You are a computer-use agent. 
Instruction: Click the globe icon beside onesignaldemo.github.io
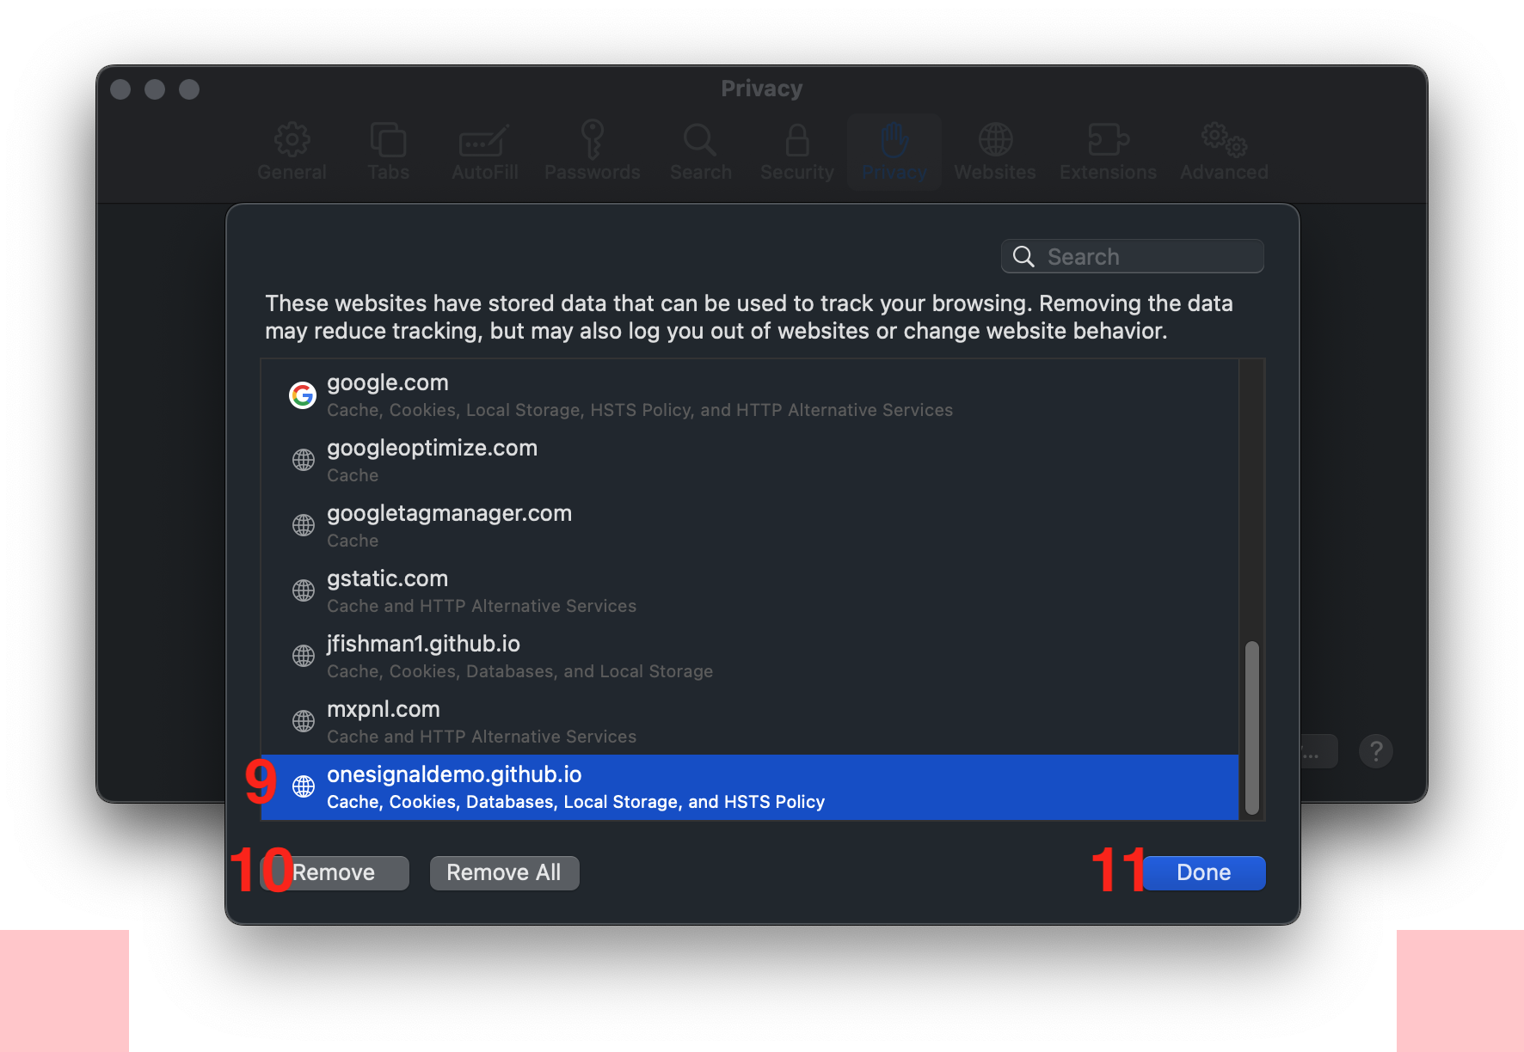304,786
